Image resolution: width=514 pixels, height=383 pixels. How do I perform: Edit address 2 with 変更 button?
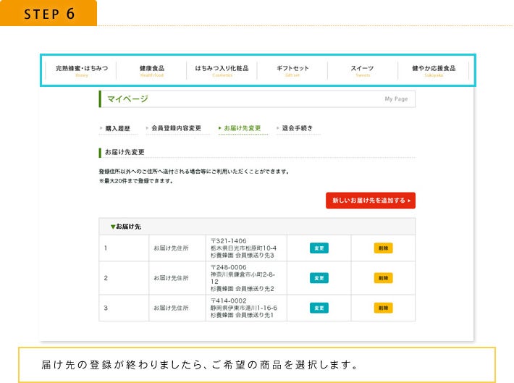(x=319, y=278)
